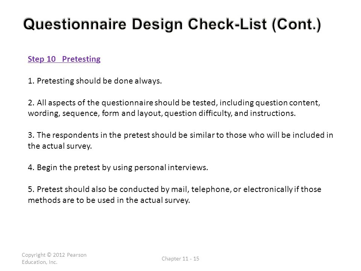Click the Questionnaire Design Check-List title
This screenshot has width=361, height=271.
coord(172,24)
